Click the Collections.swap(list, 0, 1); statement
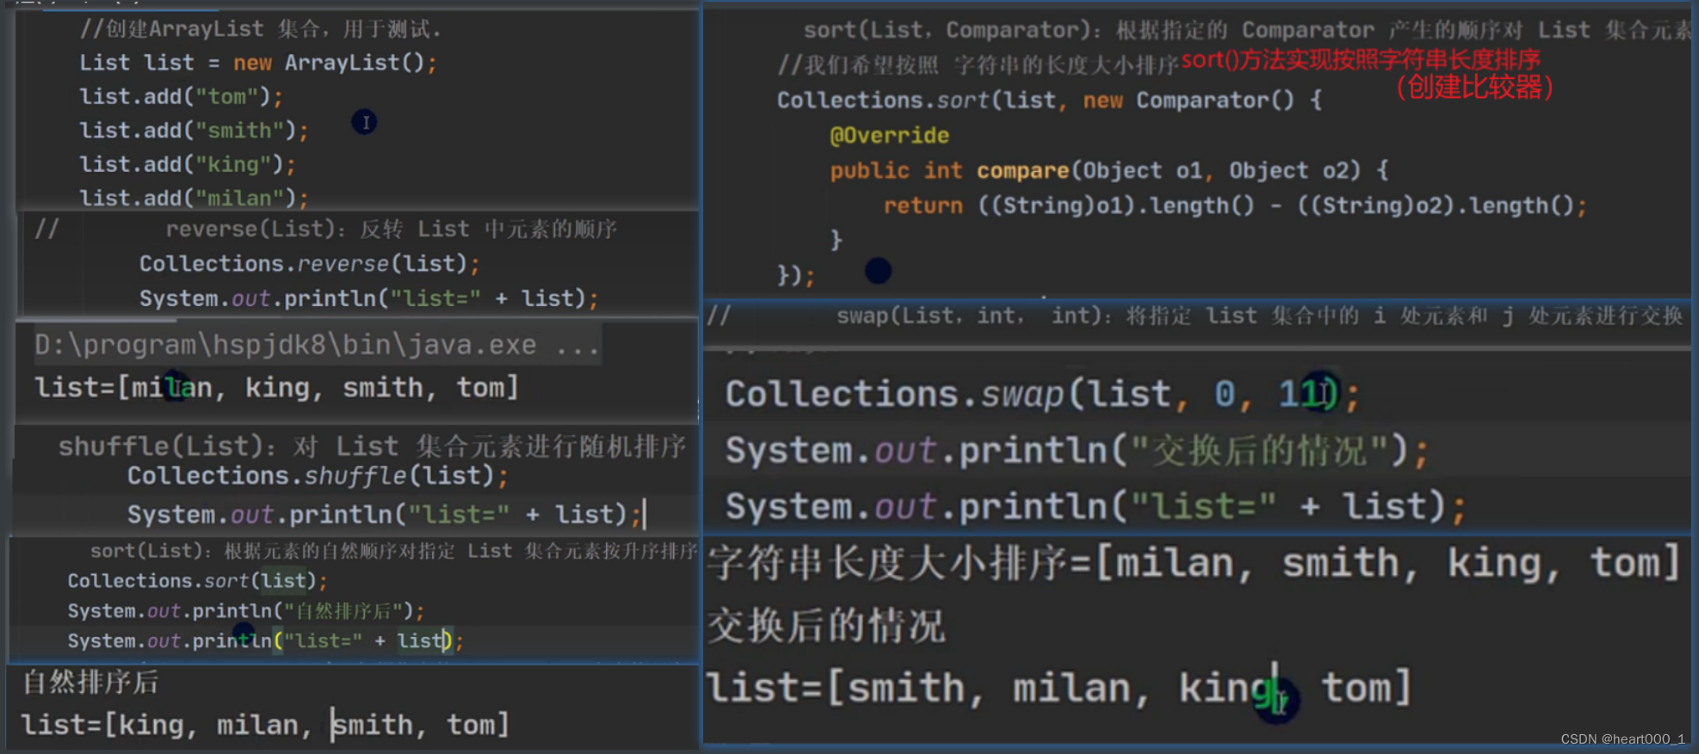This screenshot has width=1699, height=754. pos(1042,395)
